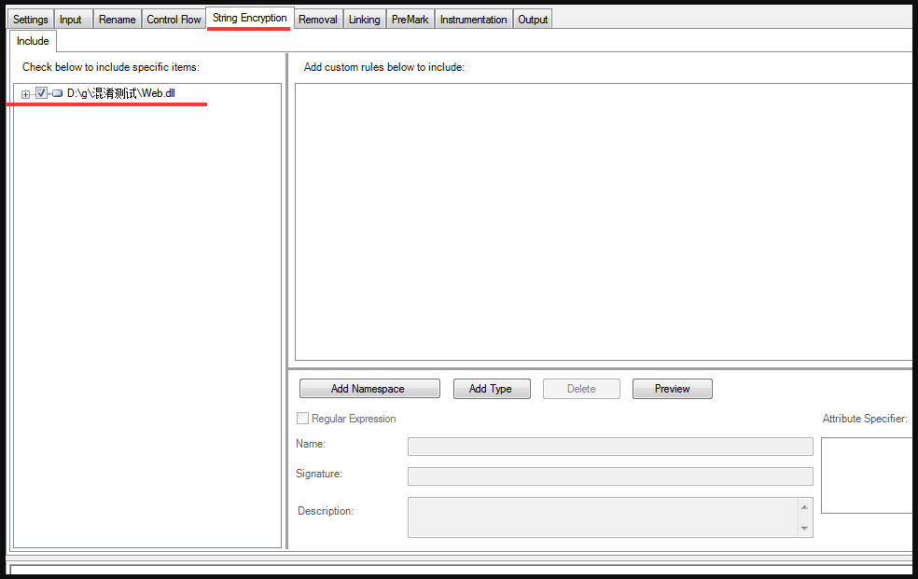918x579 pixels.
Task: Switch to the Removal tab
Action: click(317, 18)
